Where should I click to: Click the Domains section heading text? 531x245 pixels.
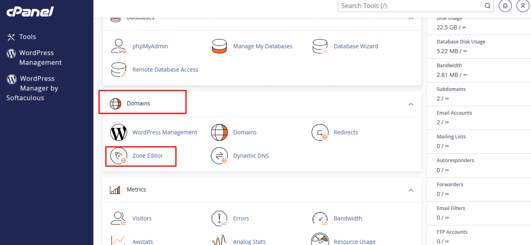point(138,103)
